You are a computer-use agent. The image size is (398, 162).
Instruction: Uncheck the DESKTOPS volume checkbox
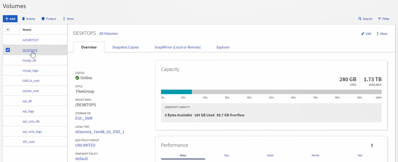tap(8, 50)
